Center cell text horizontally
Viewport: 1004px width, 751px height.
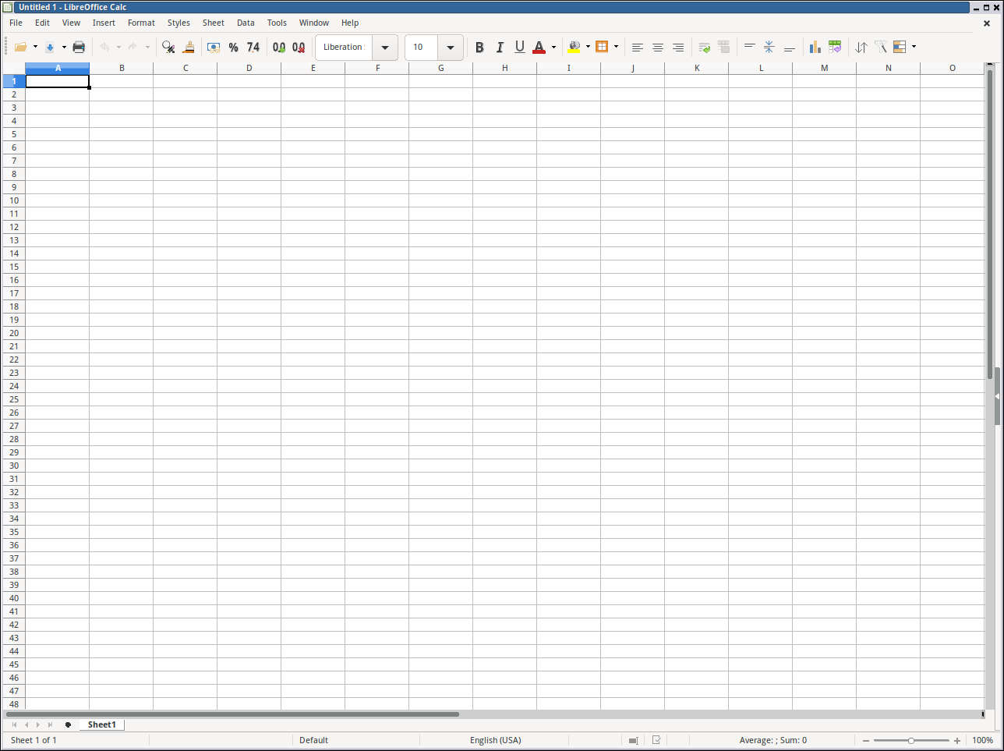pos(658,47)
